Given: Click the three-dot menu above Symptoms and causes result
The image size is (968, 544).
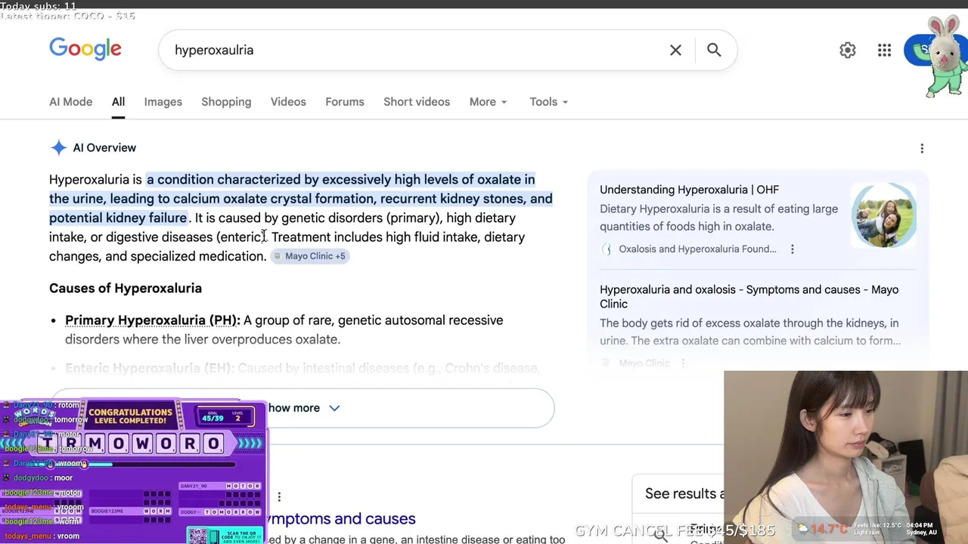Looking at the screenshot, I should click(x=279, y=496).
